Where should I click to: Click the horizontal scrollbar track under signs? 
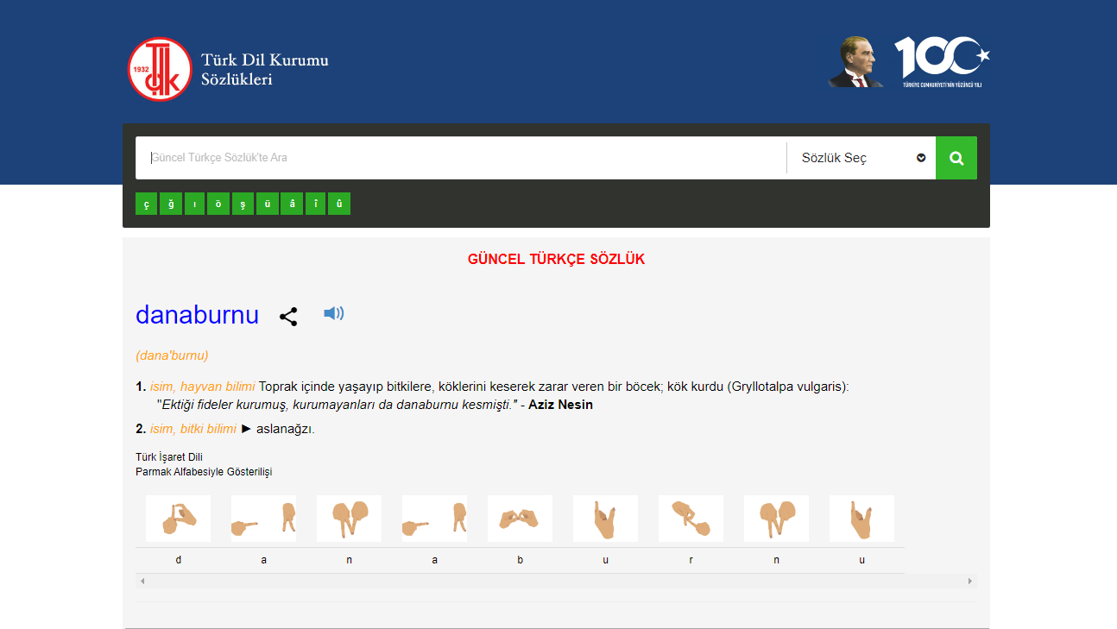[x=556, y=582]
